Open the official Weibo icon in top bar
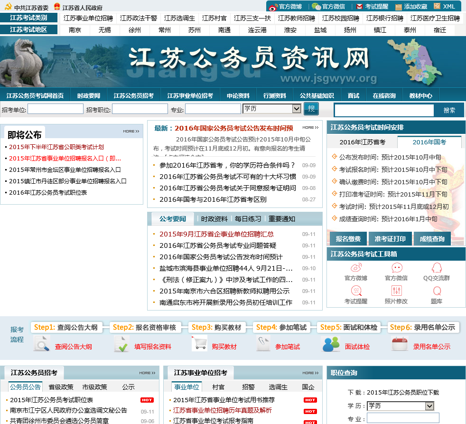Screen dimensions: 466x424 click(x=273, y=7)
